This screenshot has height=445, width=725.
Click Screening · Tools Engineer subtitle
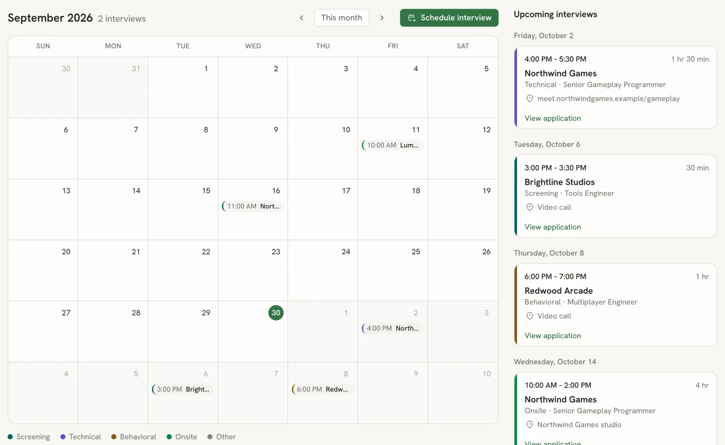point(570,193)
